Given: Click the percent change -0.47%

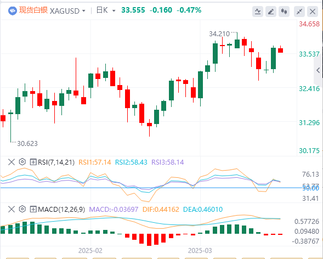Looking at the screenshot, I should click(189, 10).
